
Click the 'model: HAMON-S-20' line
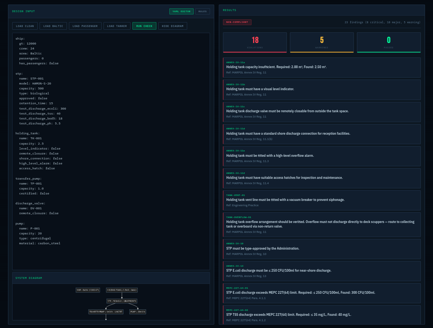[35, 83]
